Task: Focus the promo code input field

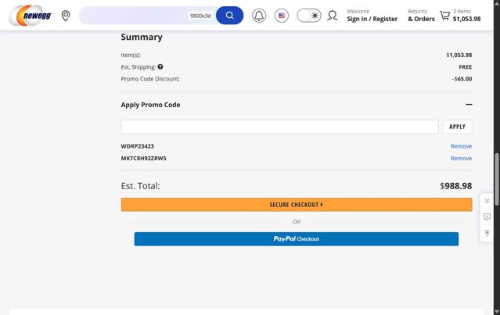Action: (279, 127)
